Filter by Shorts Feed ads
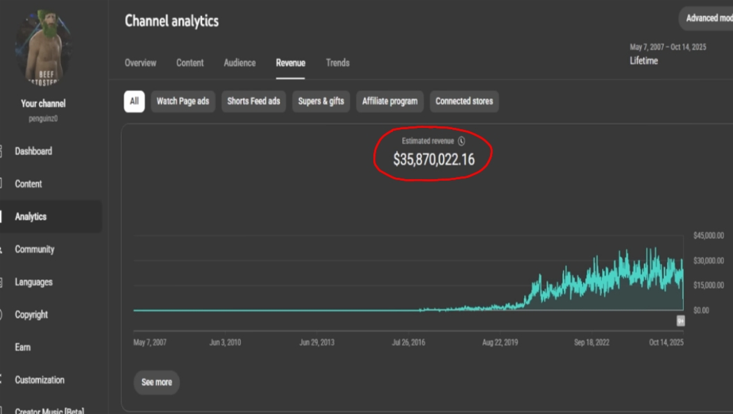Viewport: 733px width, 414px height. (x=253, y=101)
